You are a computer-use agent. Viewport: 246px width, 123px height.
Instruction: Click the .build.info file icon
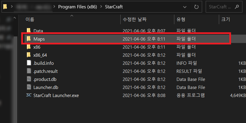point(29,63)
